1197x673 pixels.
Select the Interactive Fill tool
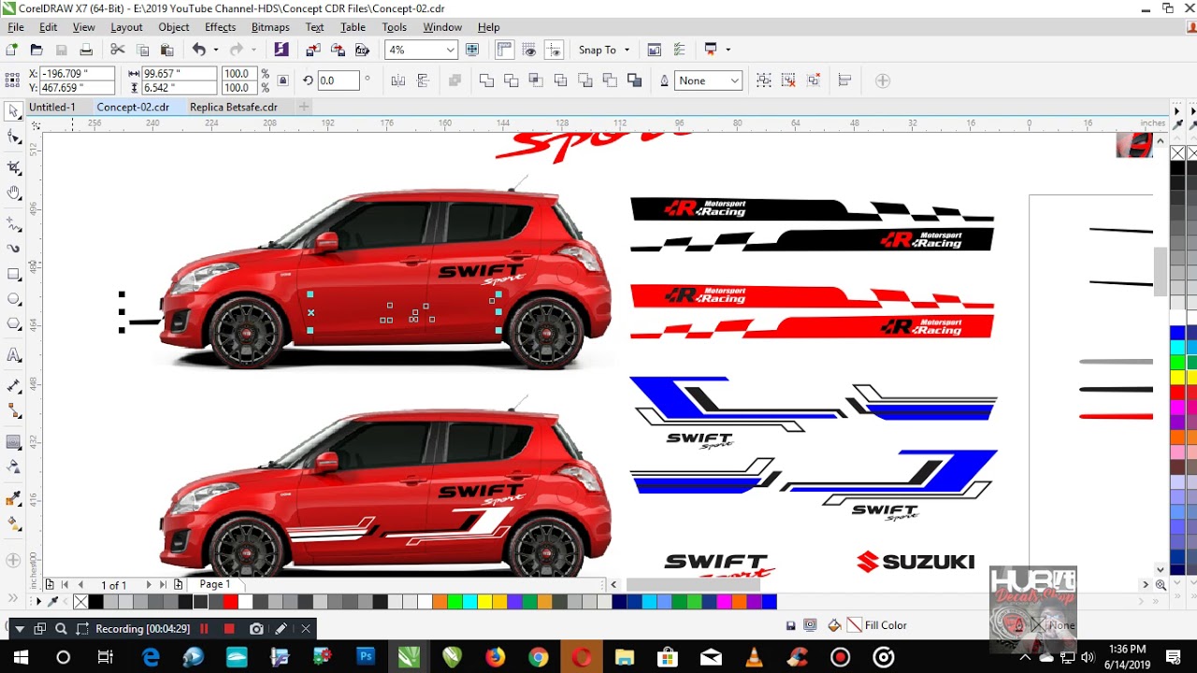[x=13, y=523]
